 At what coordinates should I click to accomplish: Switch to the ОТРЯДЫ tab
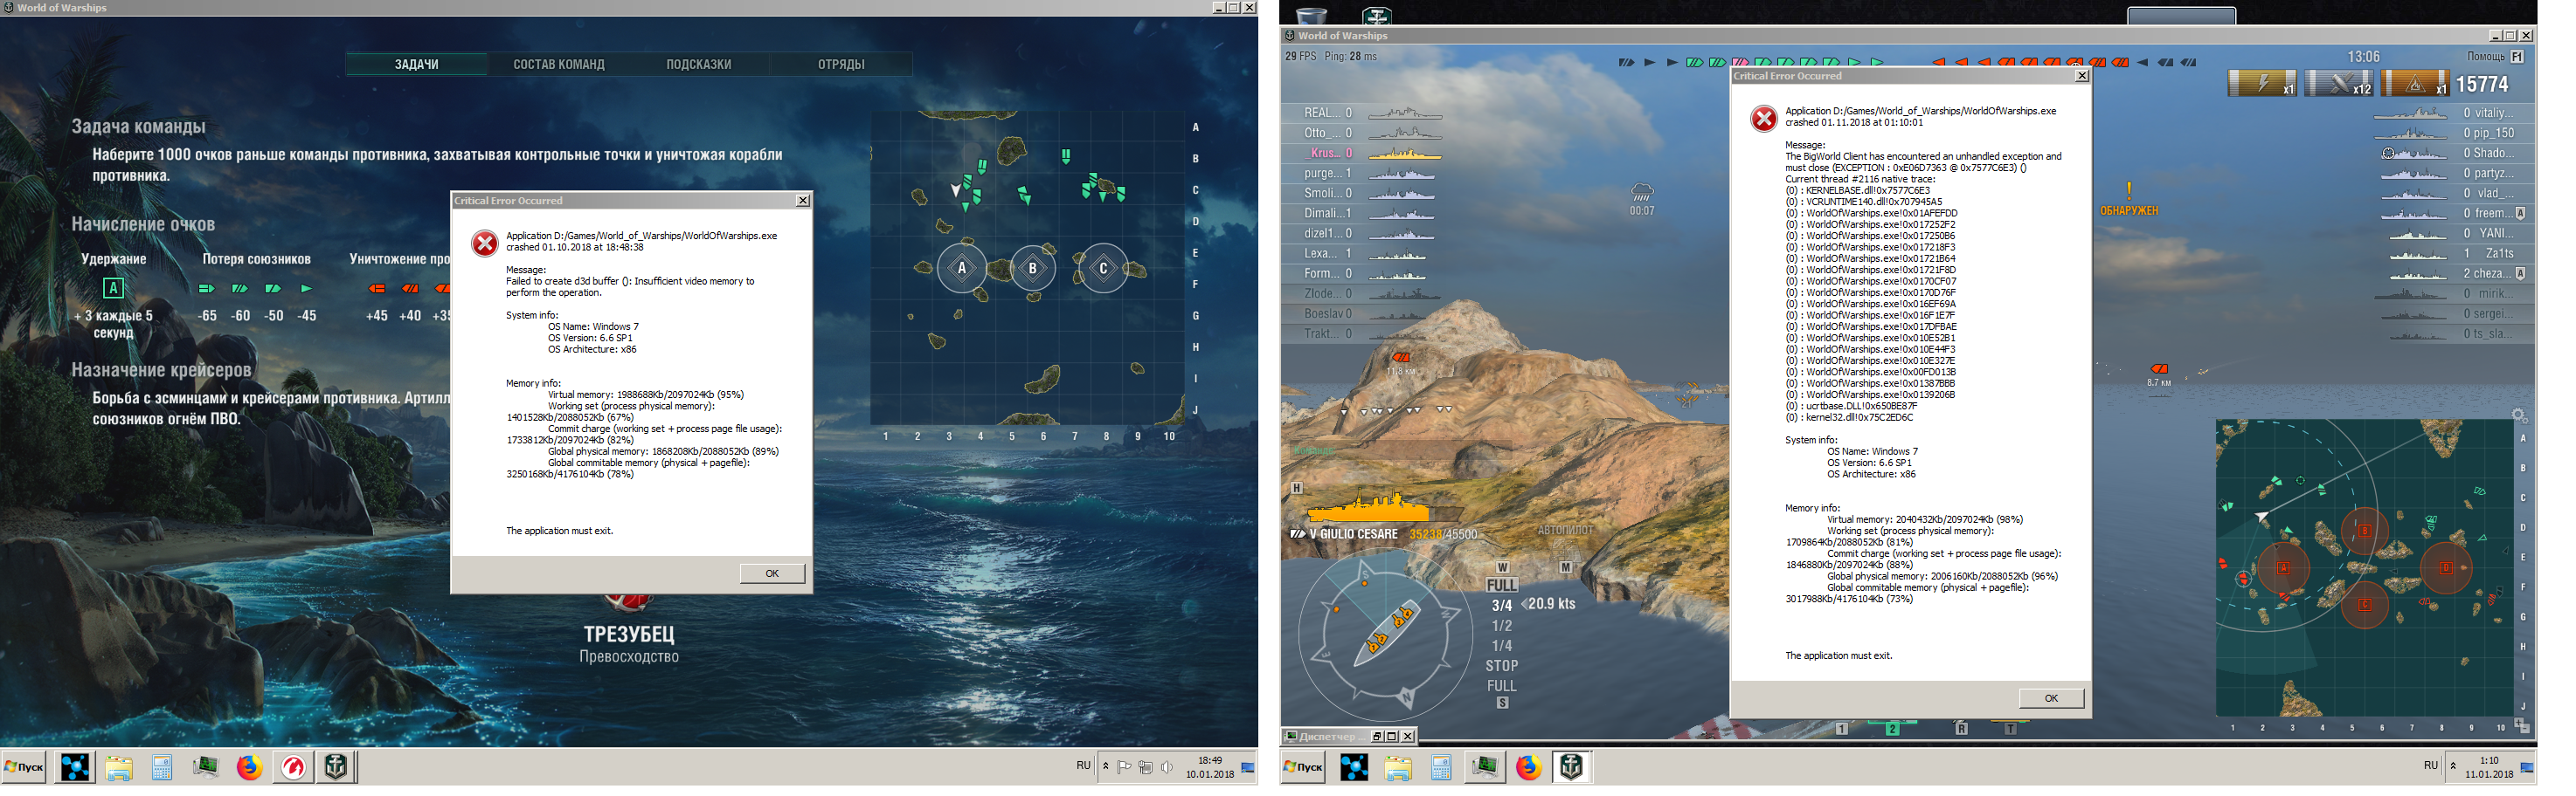(x=841, y=64)
